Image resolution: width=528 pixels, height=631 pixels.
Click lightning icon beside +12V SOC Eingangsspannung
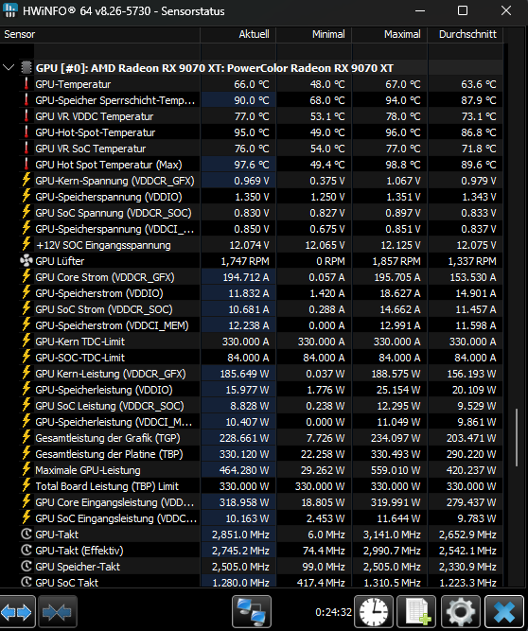pyautogui.click(x=26, y=244)
